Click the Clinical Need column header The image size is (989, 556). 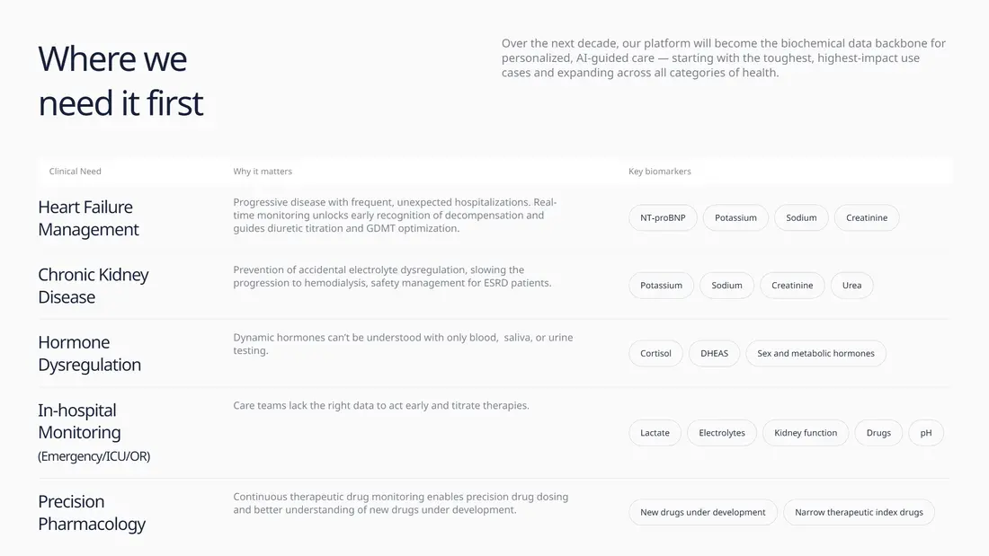coord(76,172)
